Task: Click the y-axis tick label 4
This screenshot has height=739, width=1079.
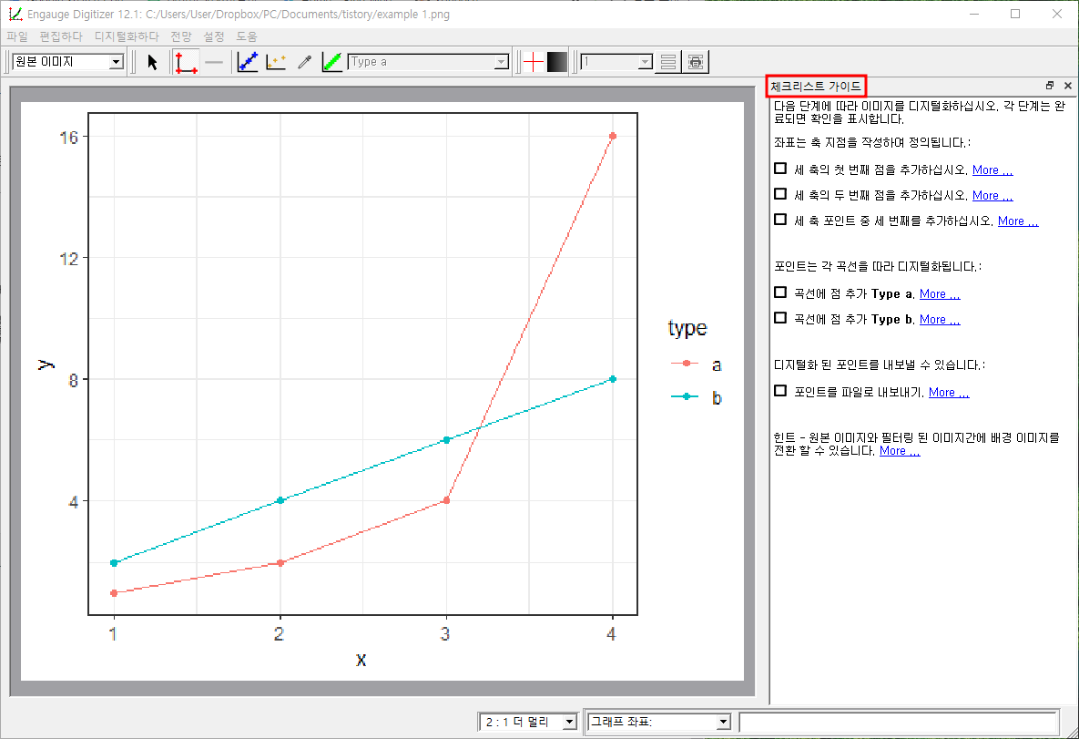Action: point(74,501)
